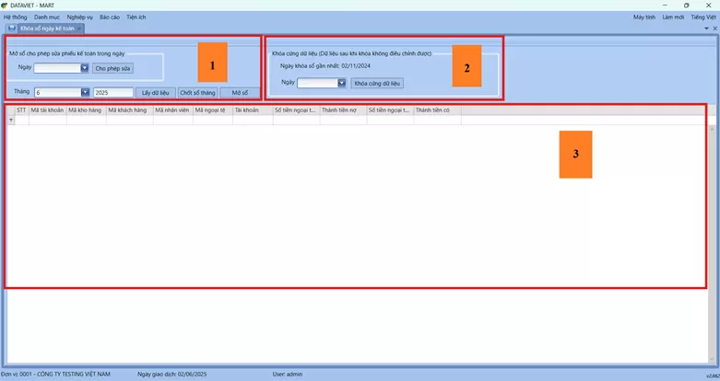Sort by Mã nhân viên column header
The height and width of the screenshot is (381, 720).
click(x=172, y=110)
